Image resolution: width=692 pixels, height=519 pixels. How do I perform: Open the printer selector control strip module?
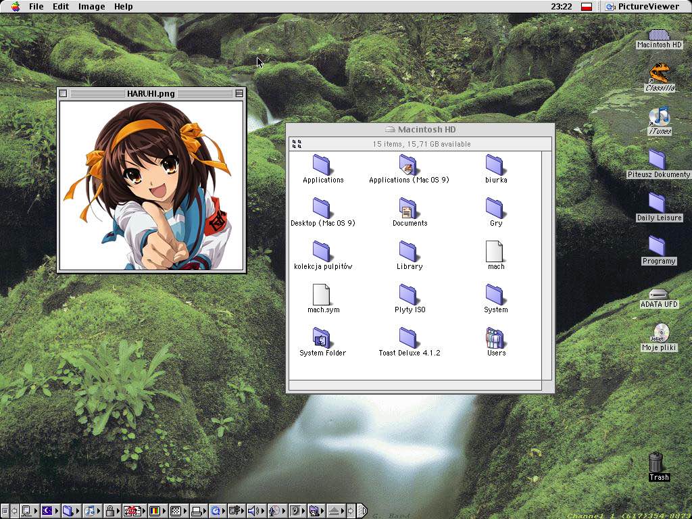click(199, 511)
